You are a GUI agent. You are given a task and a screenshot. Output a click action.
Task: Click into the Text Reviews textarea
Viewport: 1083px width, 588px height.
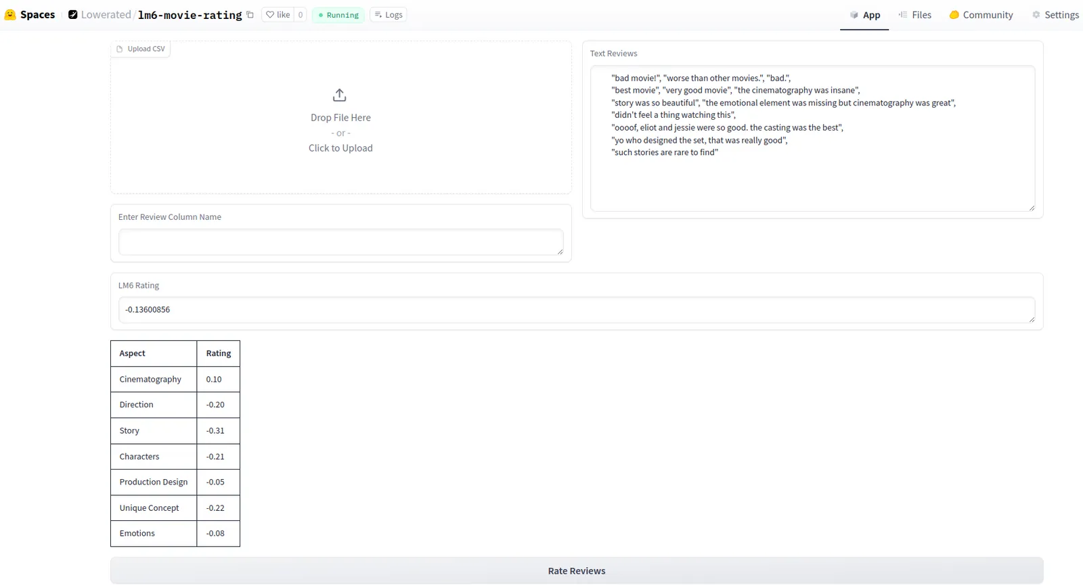pyautogui.click(x=812, y=139)
